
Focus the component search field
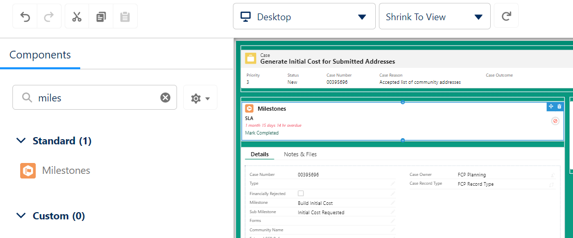[95, 97]
